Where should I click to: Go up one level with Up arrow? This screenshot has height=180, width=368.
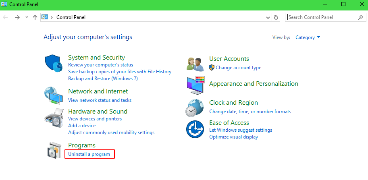coord(35,17)
